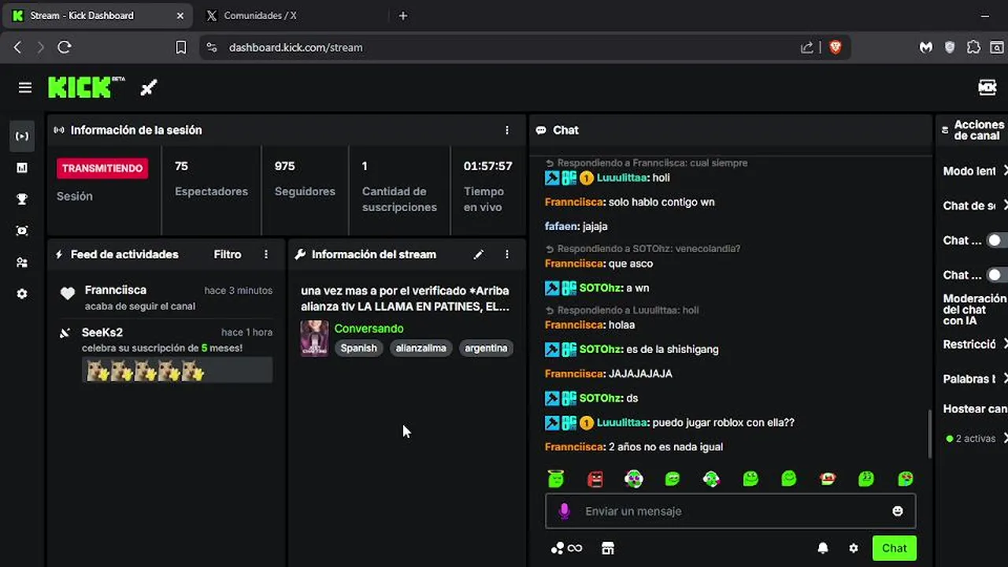The width and height of the screenshot is (1008, 567).
Task: Open the analytics bar chart sidebar icon
Action: pyautogui.click(x=22, y=168)
